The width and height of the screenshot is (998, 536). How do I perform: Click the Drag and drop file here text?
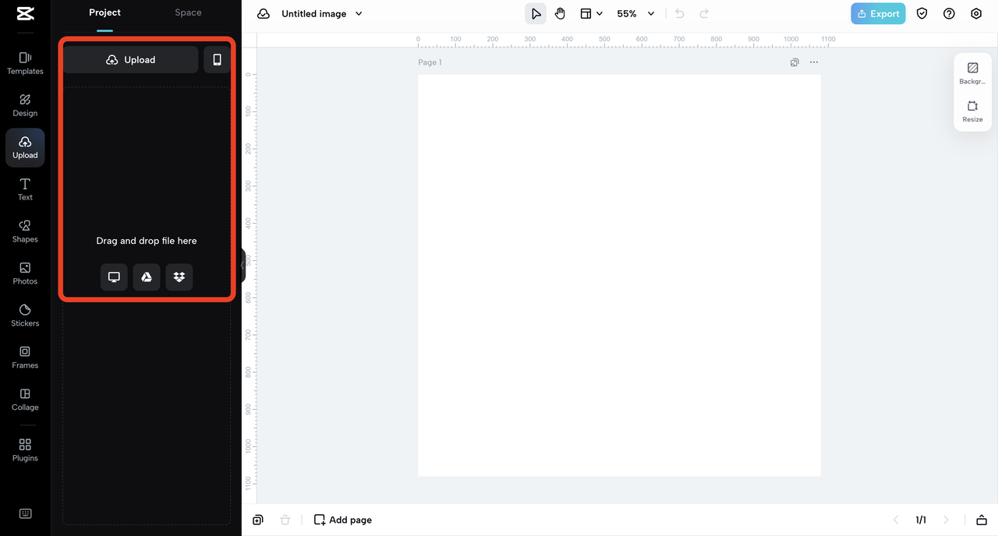[147, 241]
